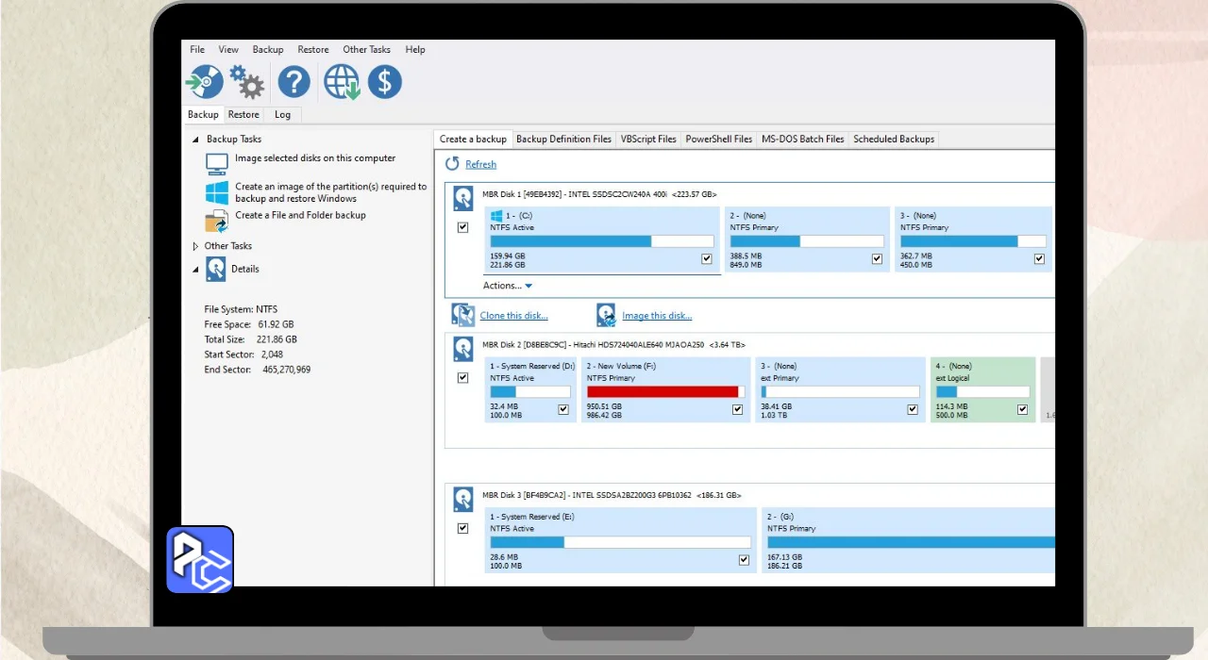
Task: Switch to the Scheduled Backups tab
Action: (x=893, y=140)
